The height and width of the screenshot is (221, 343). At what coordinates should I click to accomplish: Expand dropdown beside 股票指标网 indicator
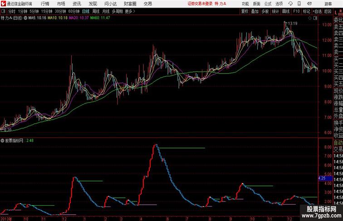click(x=2, y=141)
